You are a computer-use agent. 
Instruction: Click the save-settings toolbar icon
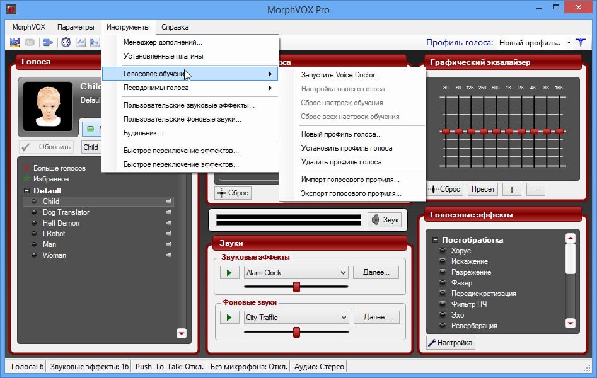[x=14, y=42]
